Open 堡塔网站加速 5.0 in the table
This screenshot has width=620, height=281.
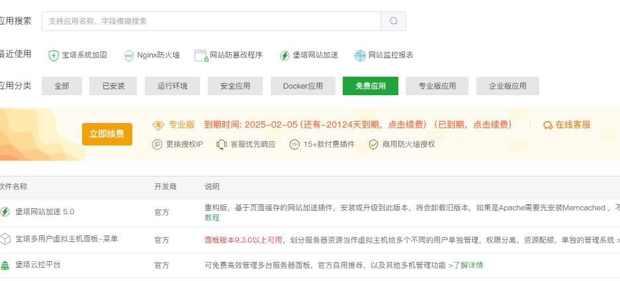pyautogui.click(x=45, y=212)
